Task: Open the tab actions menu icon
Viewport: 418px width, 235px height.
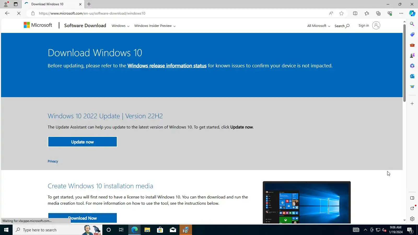Action: 16,4
